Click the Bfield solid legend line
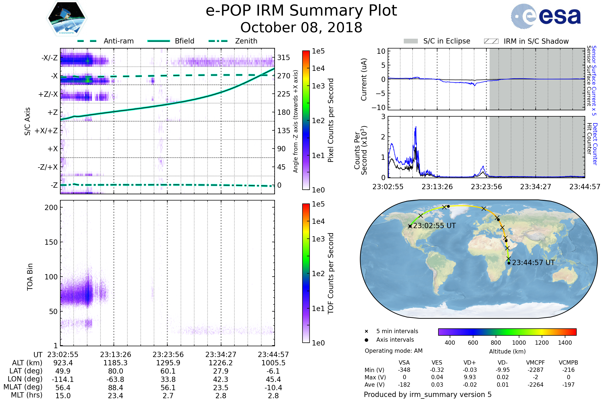 [159, 41]
